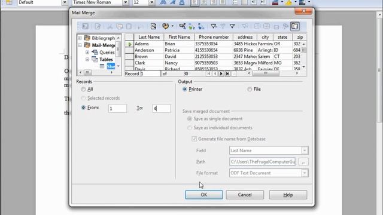Click the Phone number column header

point(214,37)
